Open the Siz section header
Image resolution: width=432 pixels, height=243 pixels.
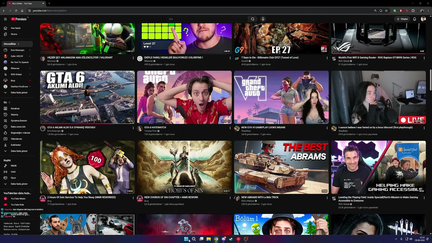click(x=7, y=102)
